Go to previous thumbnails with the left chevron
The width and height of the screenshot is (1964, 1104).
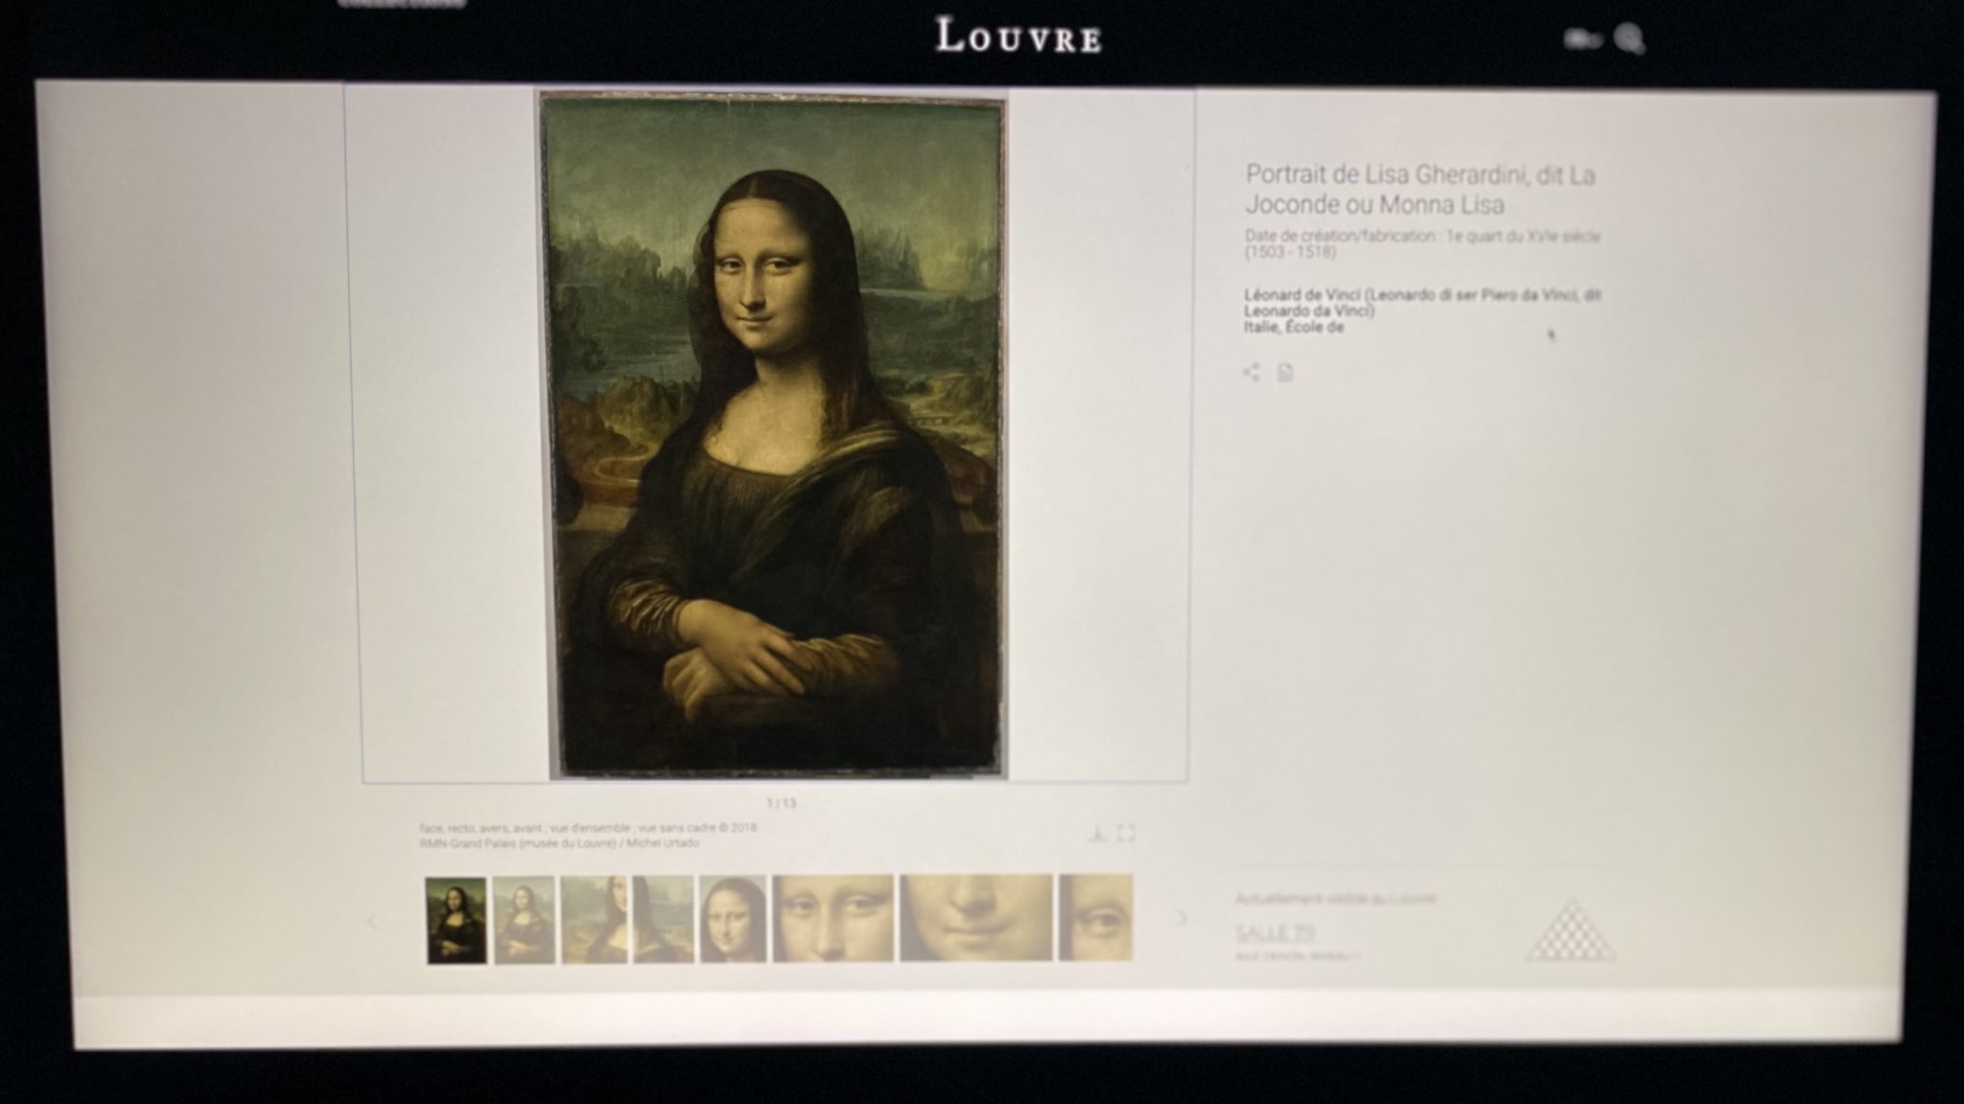click(373, 922)
